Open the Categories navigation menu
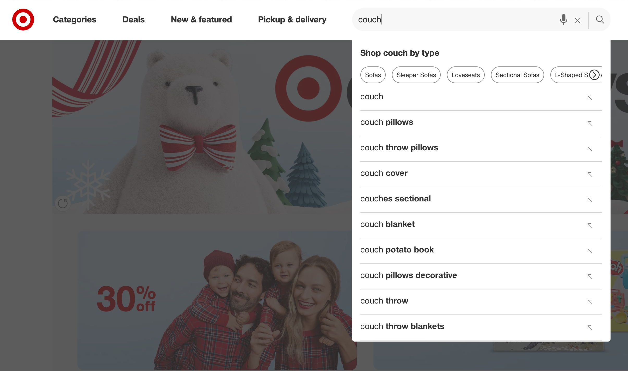Image resolution: width=628 pixels, height=371 pixels. coord(75,20)
